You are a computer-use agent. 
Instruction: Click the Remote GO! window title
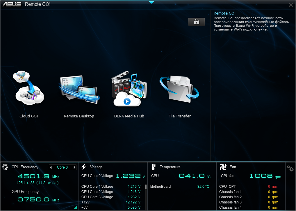click(38, 4)
